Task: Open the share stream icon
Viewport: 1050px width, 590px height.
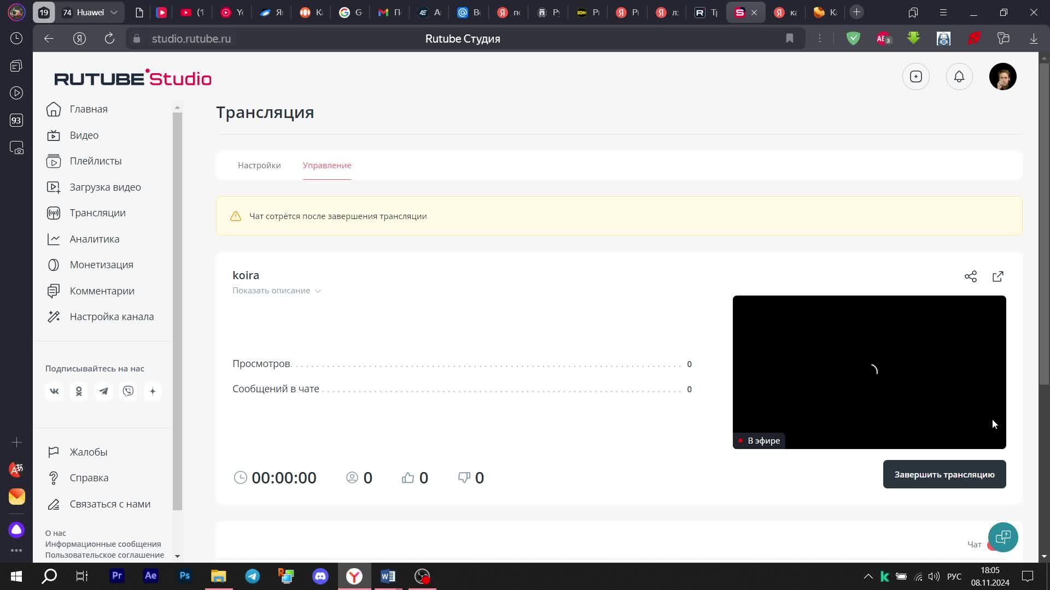Action: 970,276
